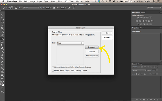
Task: Open the Filter menu
Action: click(60, 1)
